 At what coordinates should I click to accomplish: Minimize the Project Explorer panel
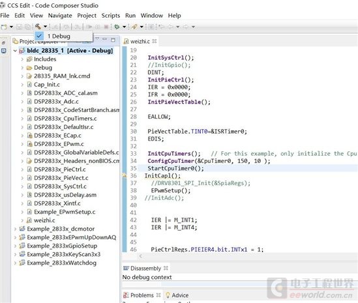104,39
